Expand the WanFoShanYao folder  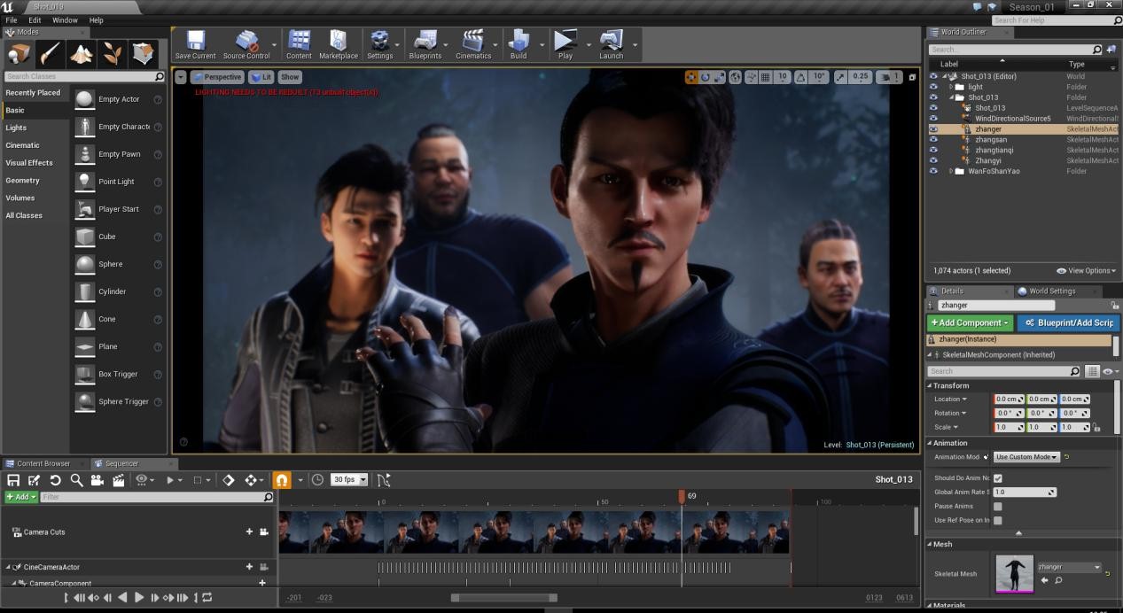[951, 171]
